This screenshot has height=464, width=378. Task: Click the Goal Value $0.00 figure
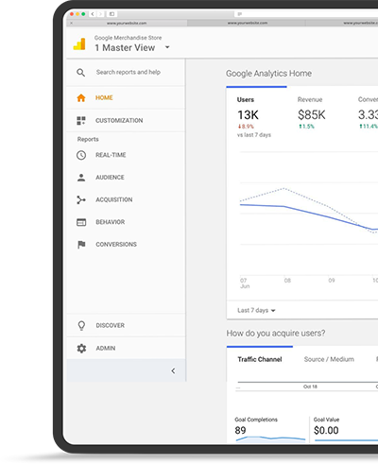click(x=326, y=430)
